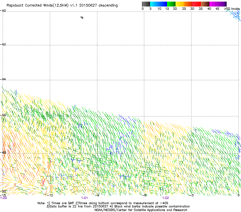Click the -15 longitude axis label
Viewport: 241px width, 212px height.
3,195
